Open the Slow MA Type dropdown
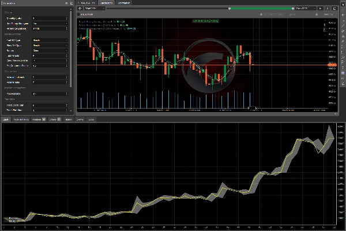The height and width of the screenshot is (231, 346). pos(51,47)
